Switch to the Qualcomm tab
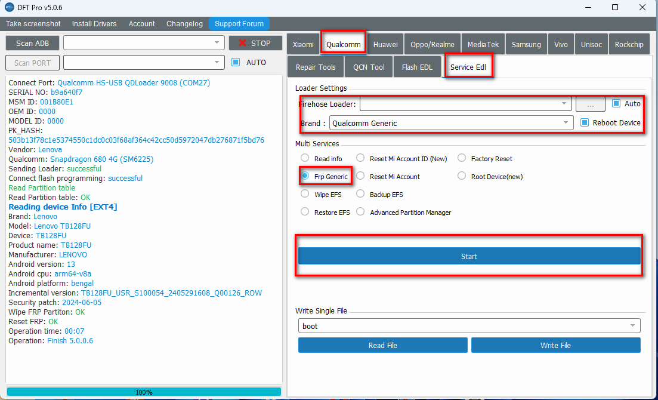 pyautogui.click(x=343, y=44)
